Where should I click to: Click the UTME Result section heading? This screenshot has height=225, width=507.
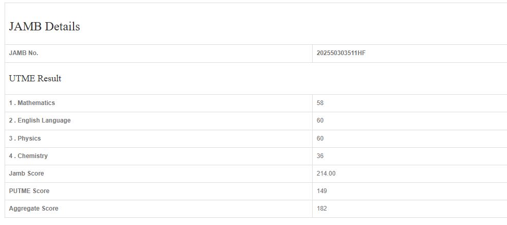pyautogui.click(x=35, y=79)
